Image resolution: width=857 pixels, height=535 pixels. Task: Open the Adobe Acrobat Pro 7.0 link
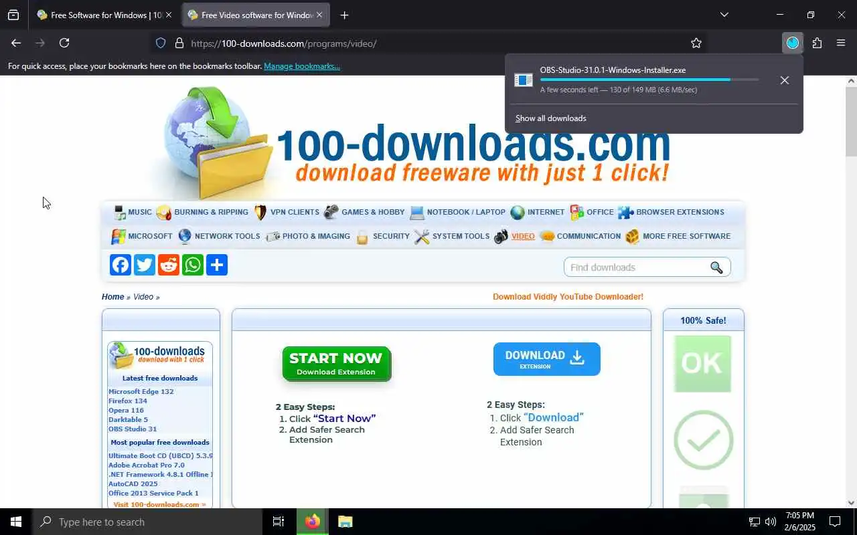click(147, 465)
